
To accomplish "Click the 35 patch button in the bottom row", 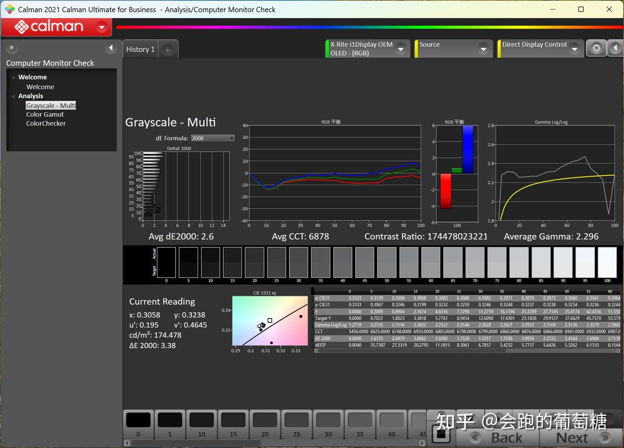I will click(360, 425).
